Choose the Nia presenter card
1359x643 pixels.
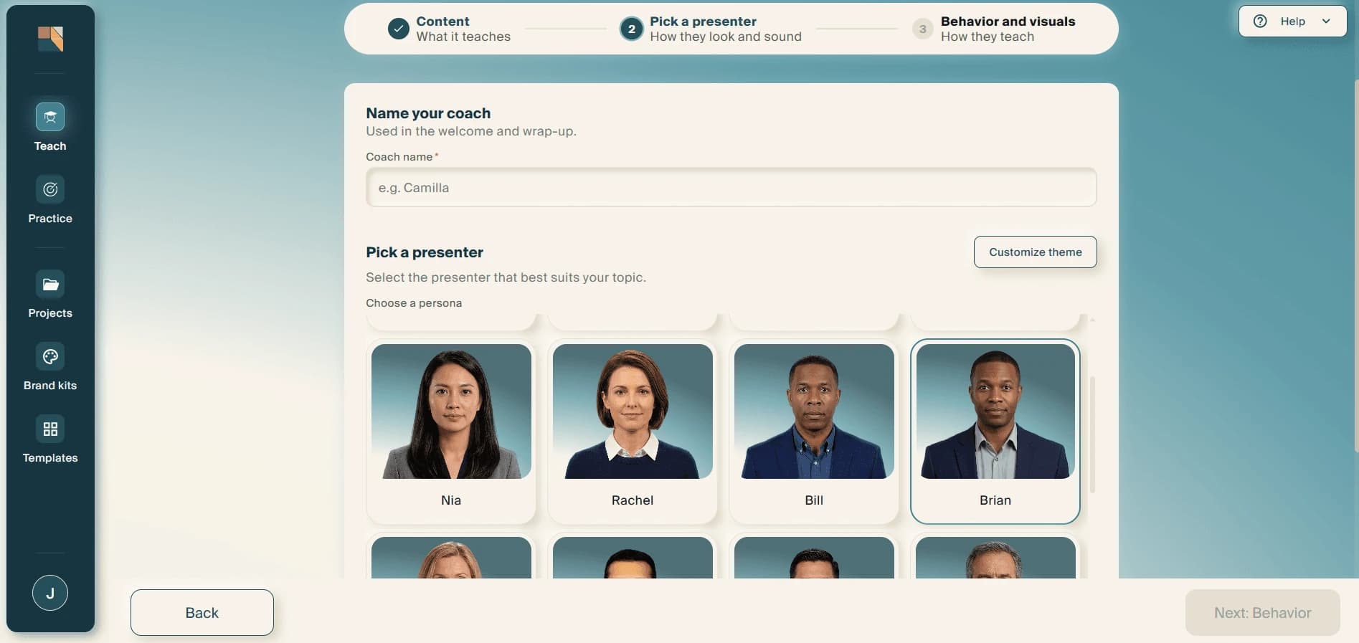coord(451,432)
